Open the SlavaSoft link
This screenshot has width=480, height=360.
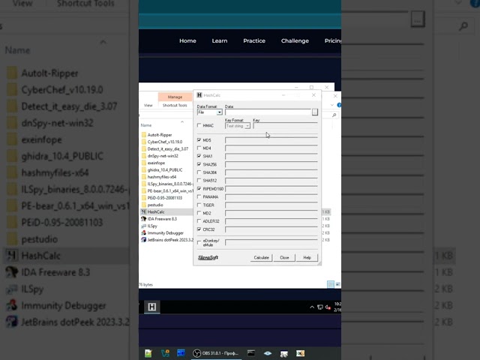[x=208, y=257]
